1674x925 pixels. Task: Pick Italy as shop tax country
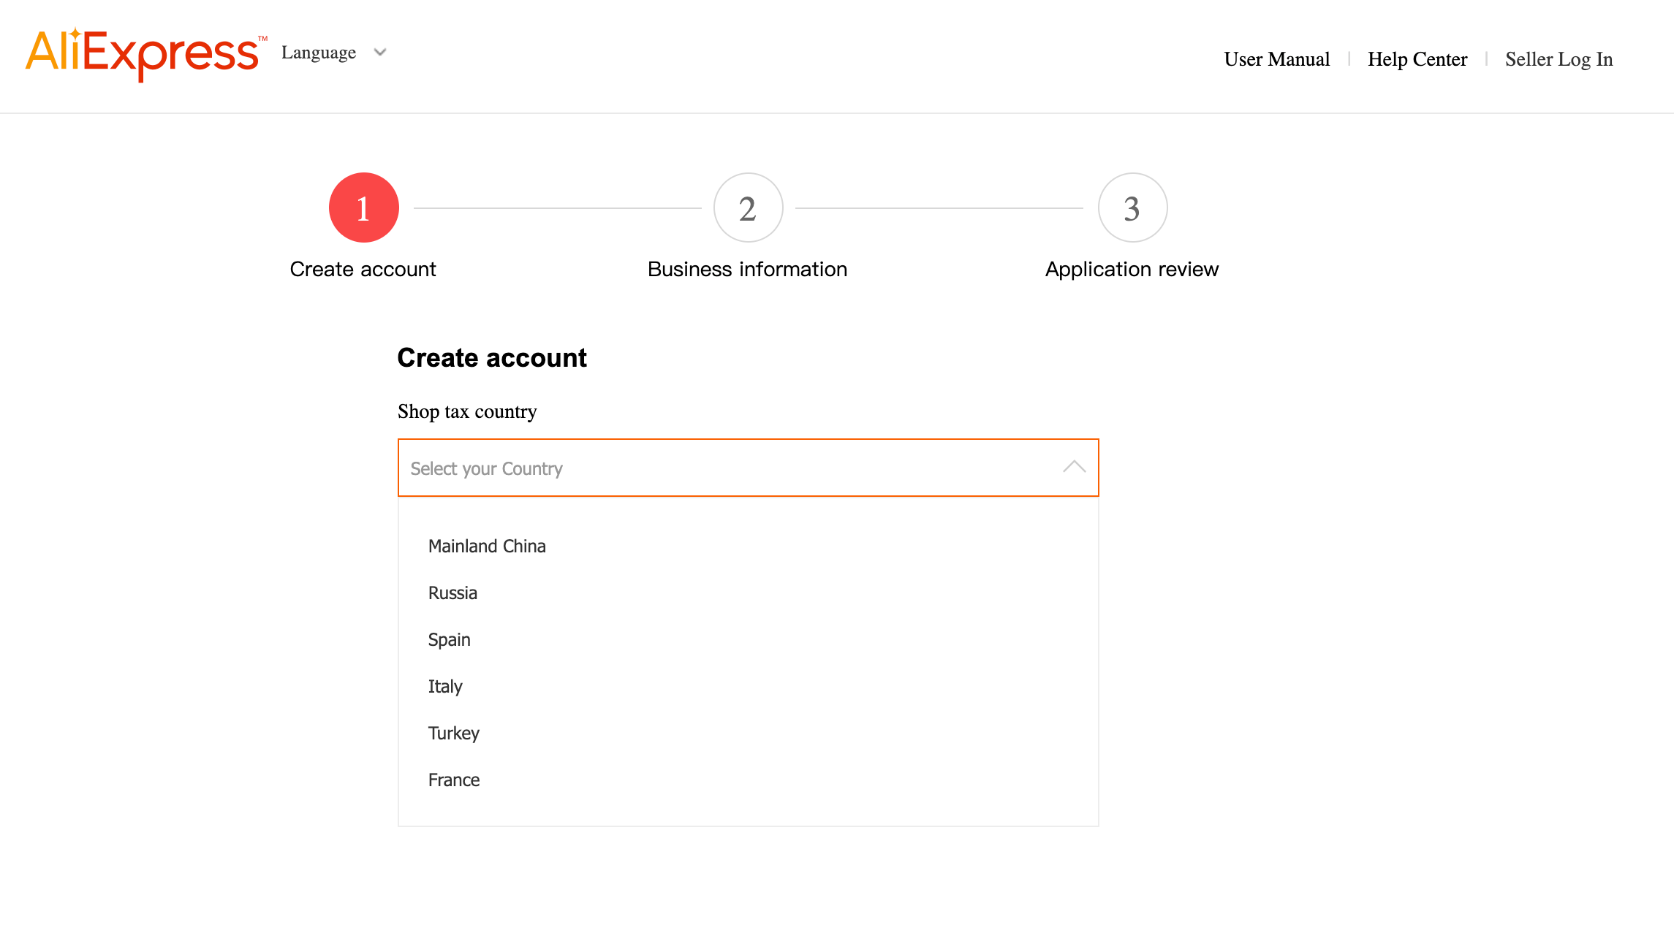[x=748, y=687]
